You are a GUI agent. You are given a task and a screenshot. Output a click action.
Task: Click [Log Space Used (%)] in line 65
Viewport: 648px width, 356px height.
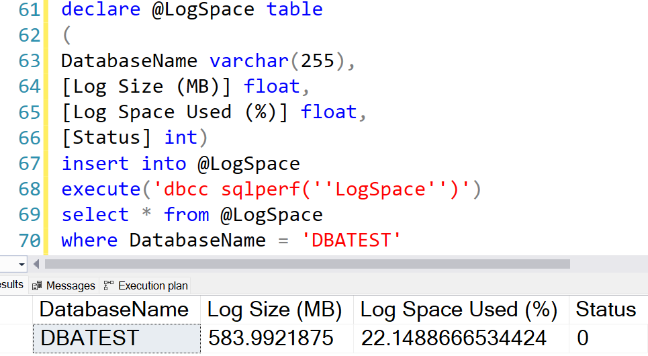pyautogui.click(x=175, y=112)
